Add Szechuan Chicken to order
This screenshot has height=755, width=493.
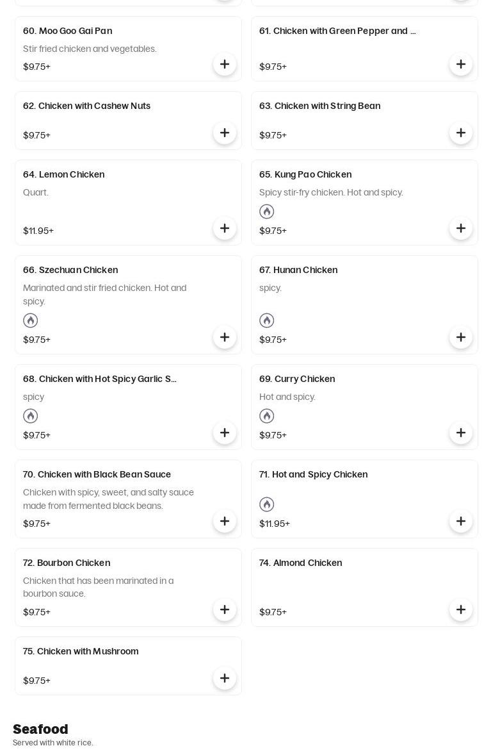(x=225, y=337)
